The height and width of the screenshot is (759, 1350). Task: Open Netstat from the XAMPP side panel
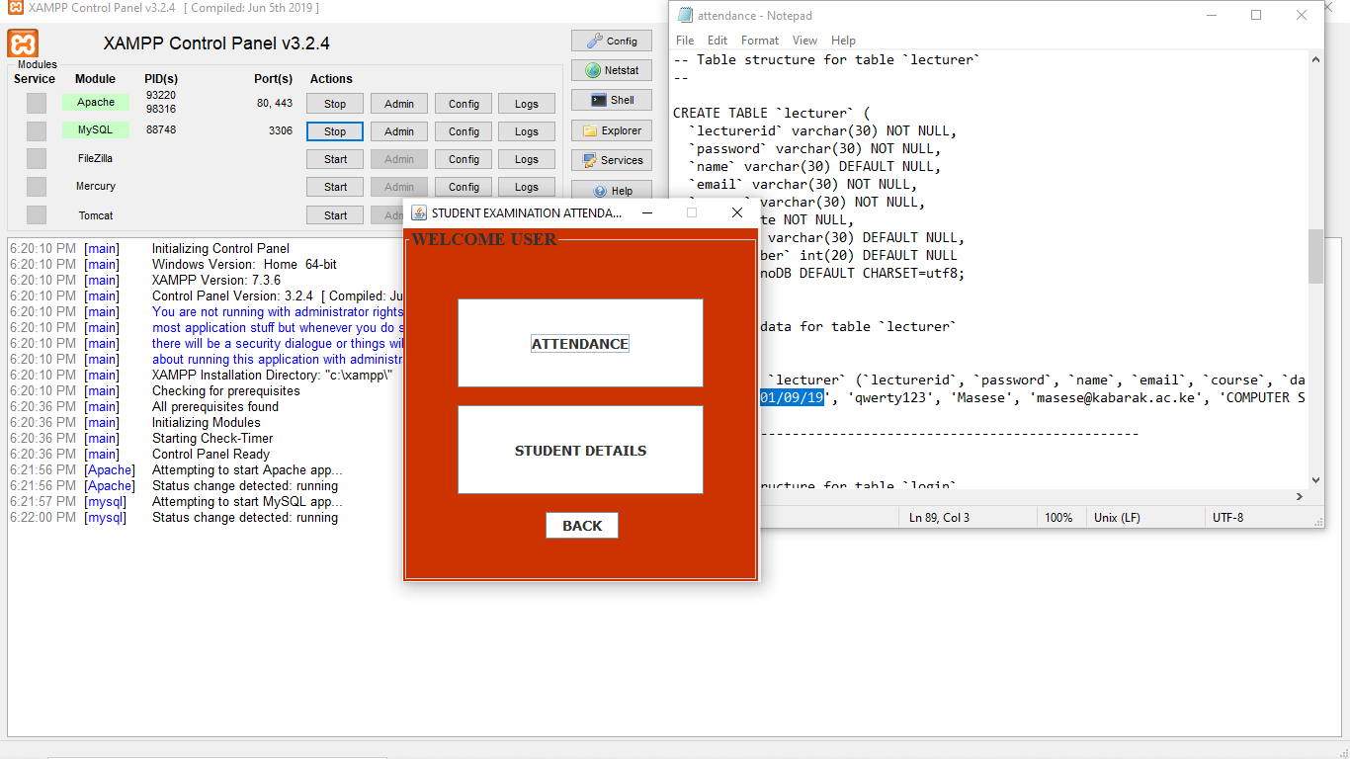pos(611,70)
